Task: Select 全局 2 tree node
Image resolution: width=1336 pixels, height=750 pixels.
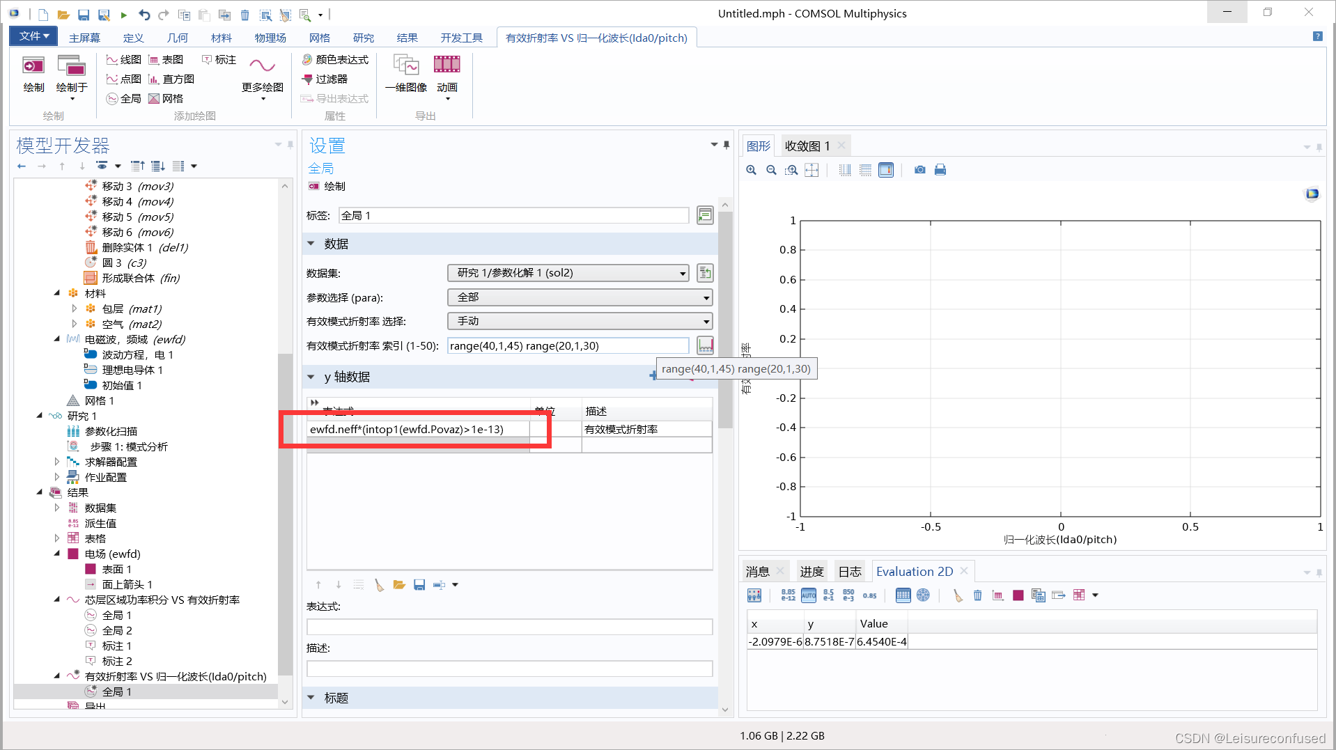Action: (116, 630)
